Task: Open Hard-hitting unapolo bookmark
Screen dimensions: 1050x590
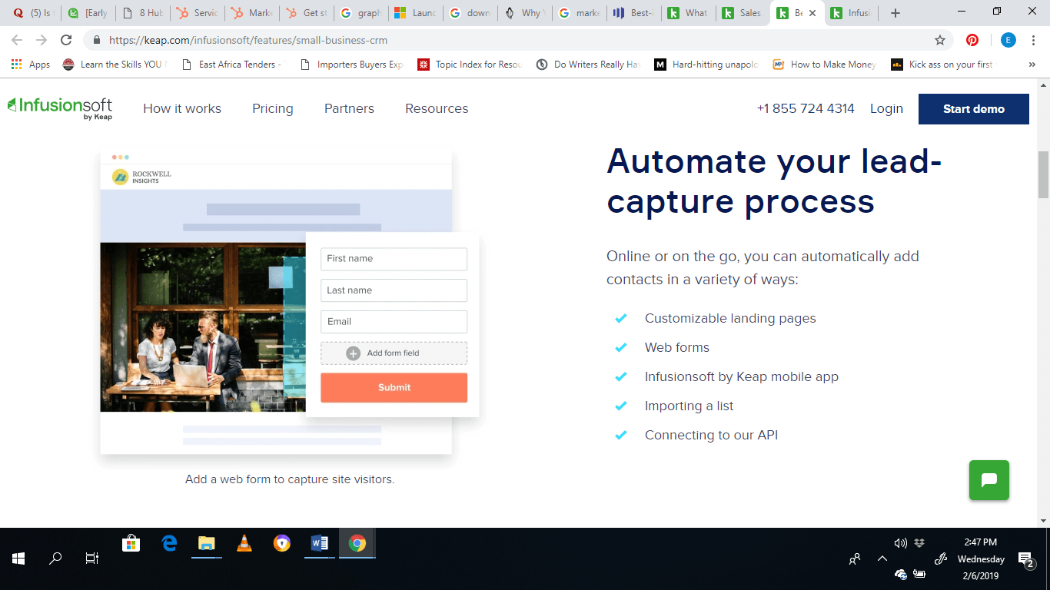Action: (706, 65)
